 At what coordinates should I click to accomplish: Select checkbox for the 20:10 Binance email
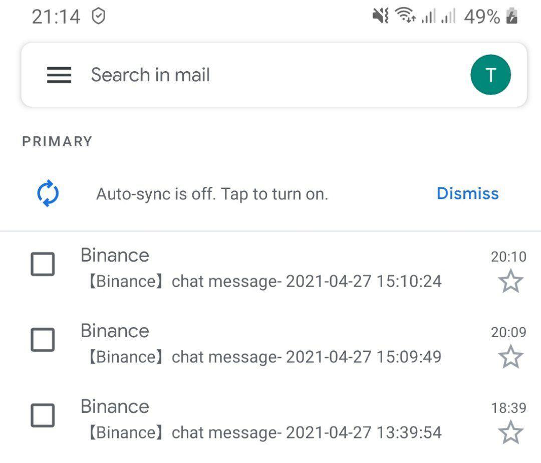(x=43, y=264)
